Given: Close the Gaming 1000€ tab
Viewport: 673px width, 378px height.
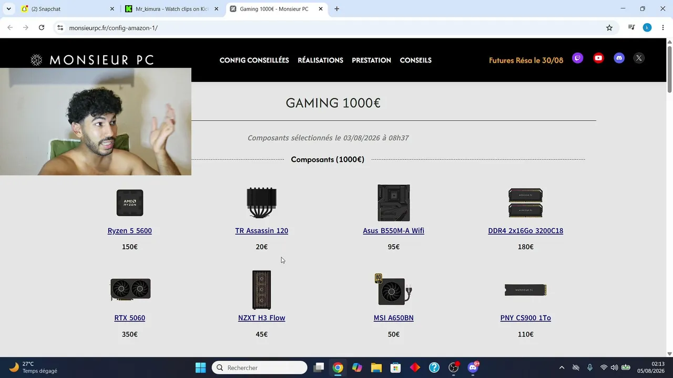Looking at the screenshot, I should [321, 9].
